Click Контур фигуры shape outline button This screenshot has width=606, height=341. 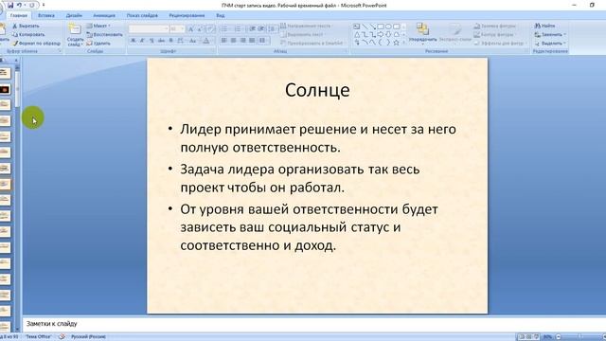click(494, 34)
